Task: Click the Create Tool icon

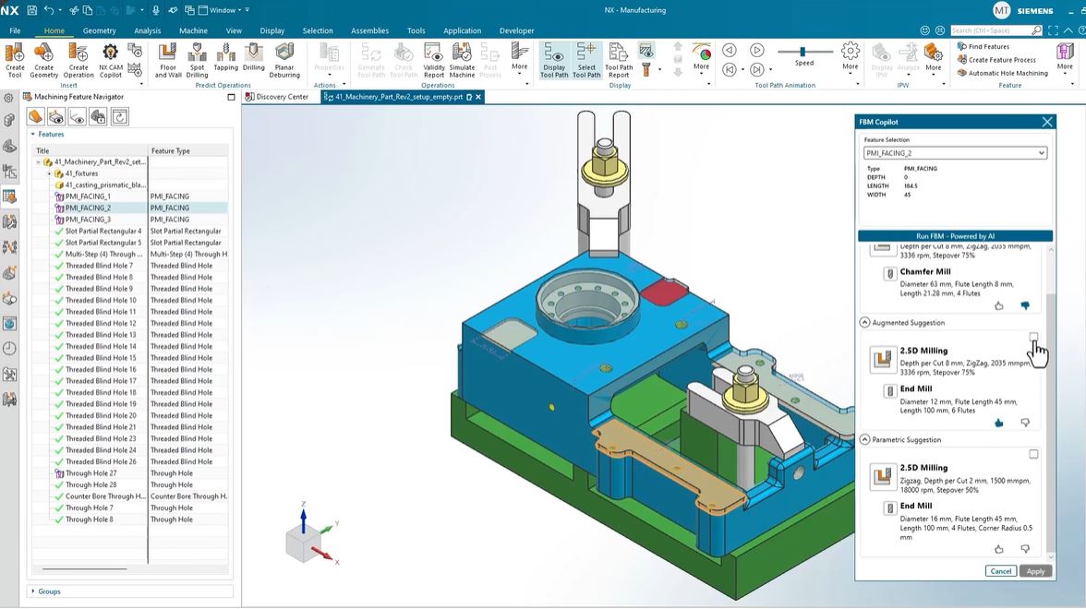Action: (x=15, y=55)
